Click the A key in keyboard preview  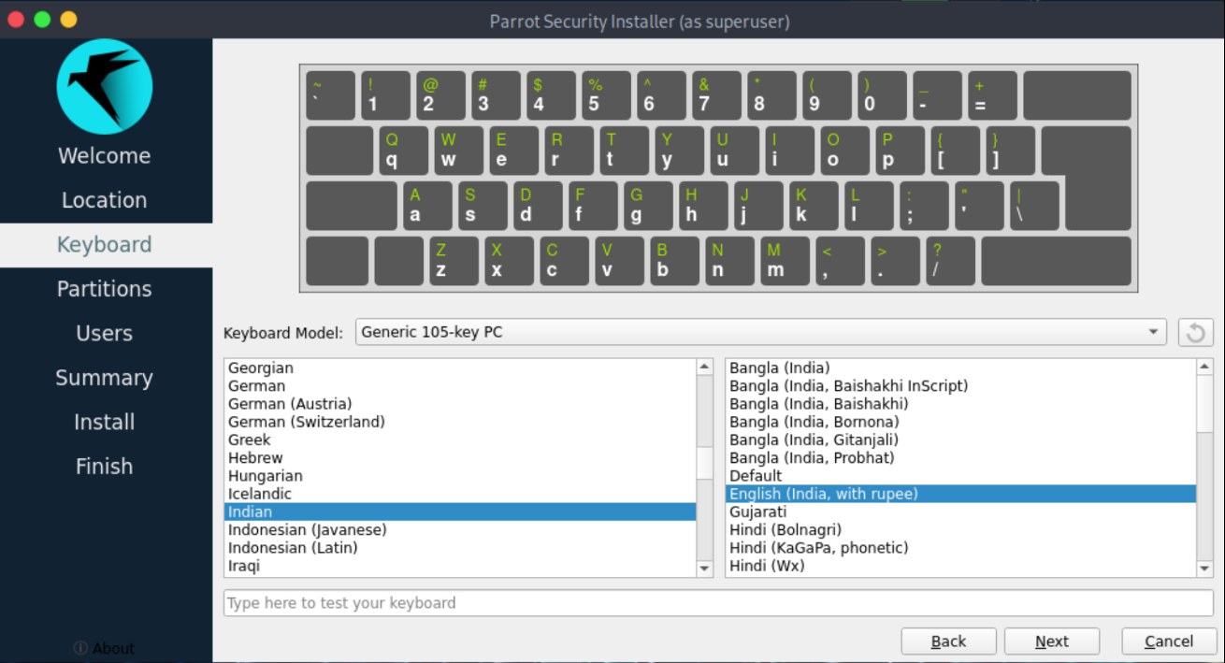[x=427, y=206]
